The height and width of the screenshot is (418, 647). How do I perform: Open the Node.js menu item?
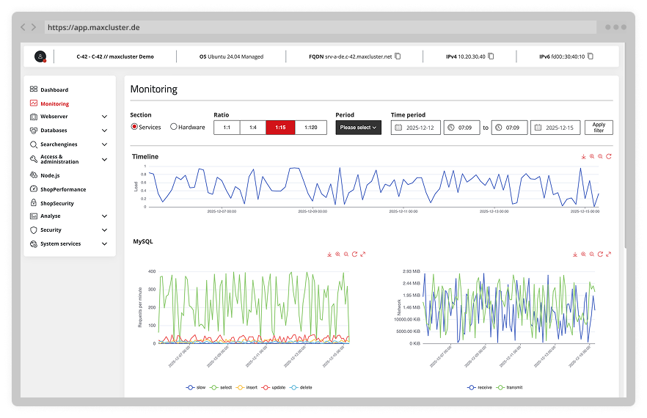coord(50,175)
